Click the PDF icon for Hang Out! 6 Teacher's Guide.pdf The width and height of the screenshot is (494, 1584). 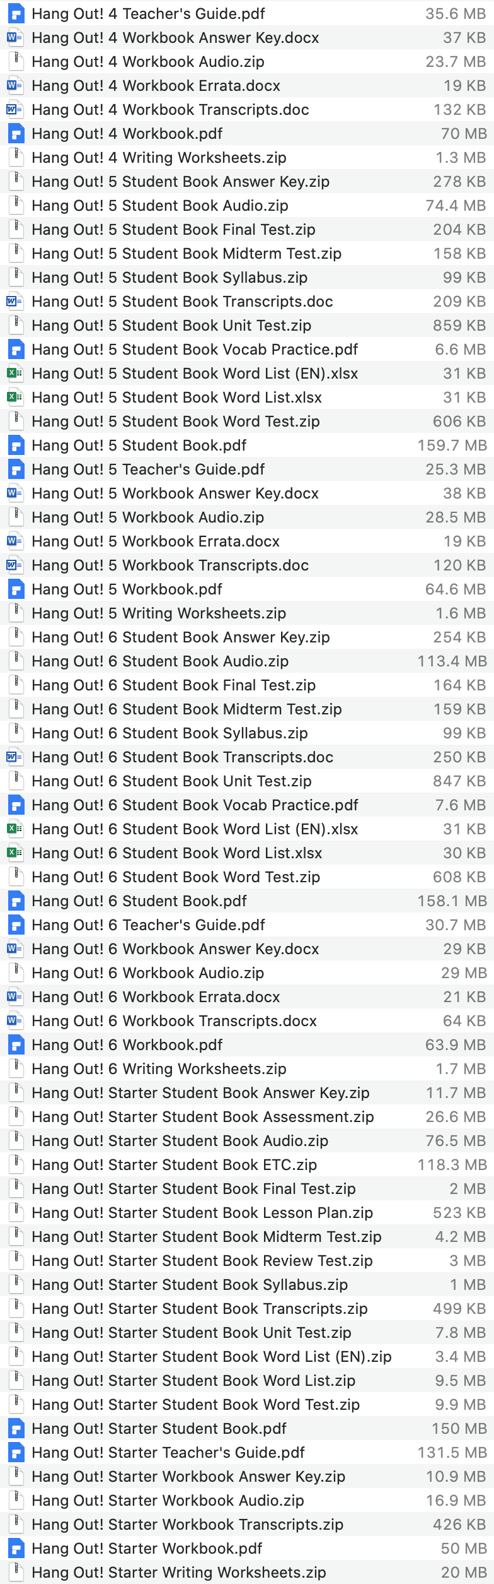click(16, 925)
